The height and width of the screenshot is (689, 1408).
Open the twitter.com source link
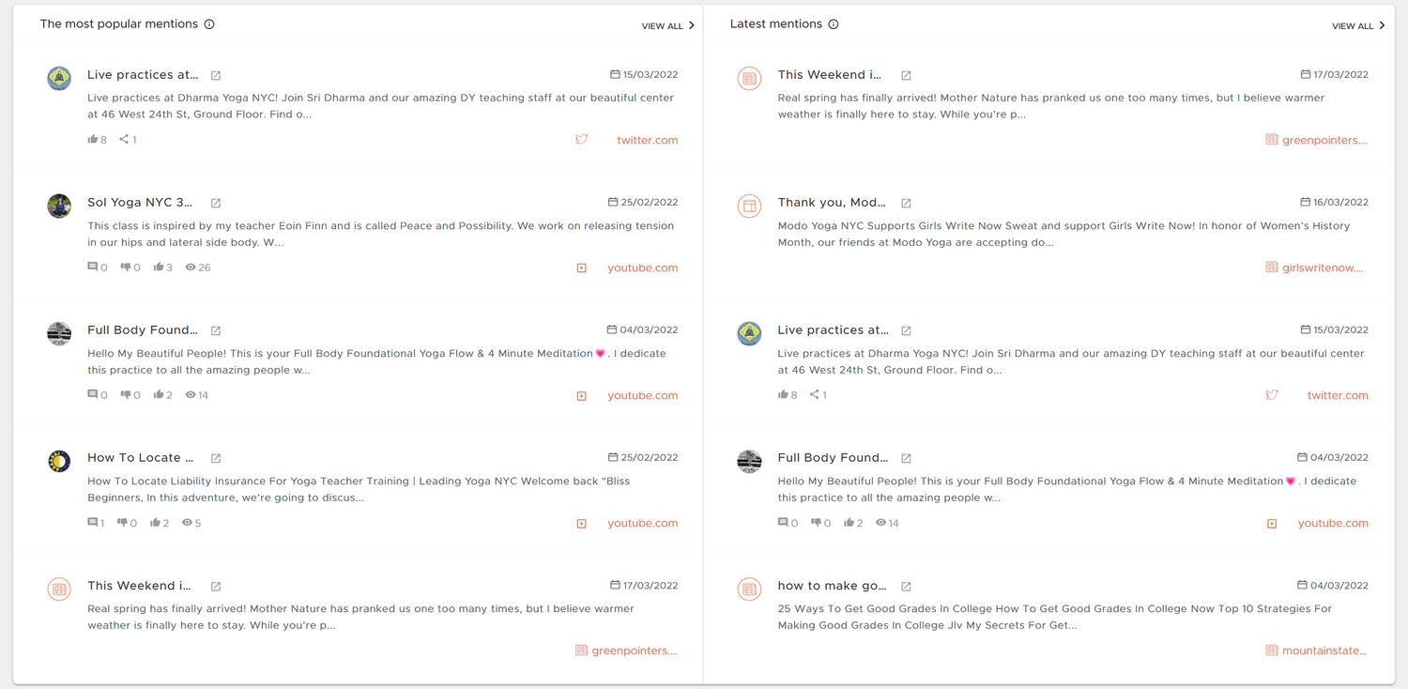pos(647,139)
